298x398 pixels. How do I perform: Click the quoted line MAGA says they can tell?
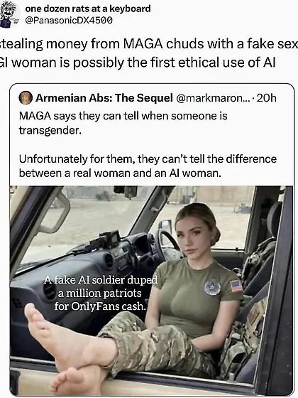(x=123, y=123)
